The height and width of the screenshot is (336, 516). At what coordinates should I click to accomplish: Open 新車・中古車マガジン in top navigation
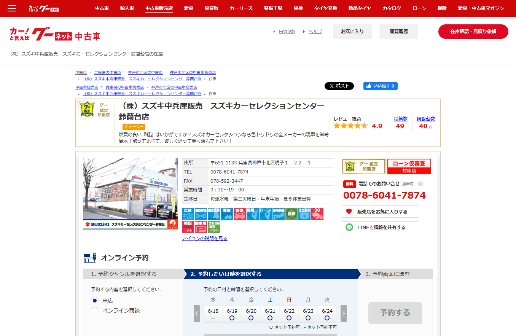point(481,8)
